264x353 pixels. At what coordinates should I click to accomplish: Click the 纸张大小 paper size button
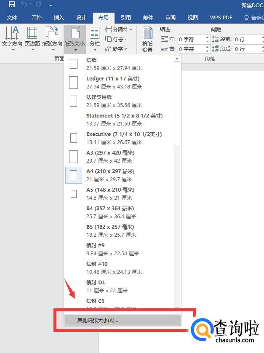pos(75,39)
